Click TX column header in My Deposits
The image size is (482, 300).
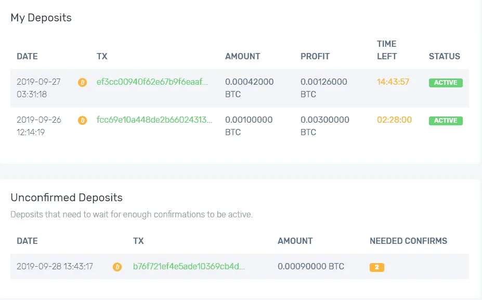tap(102, 56)
